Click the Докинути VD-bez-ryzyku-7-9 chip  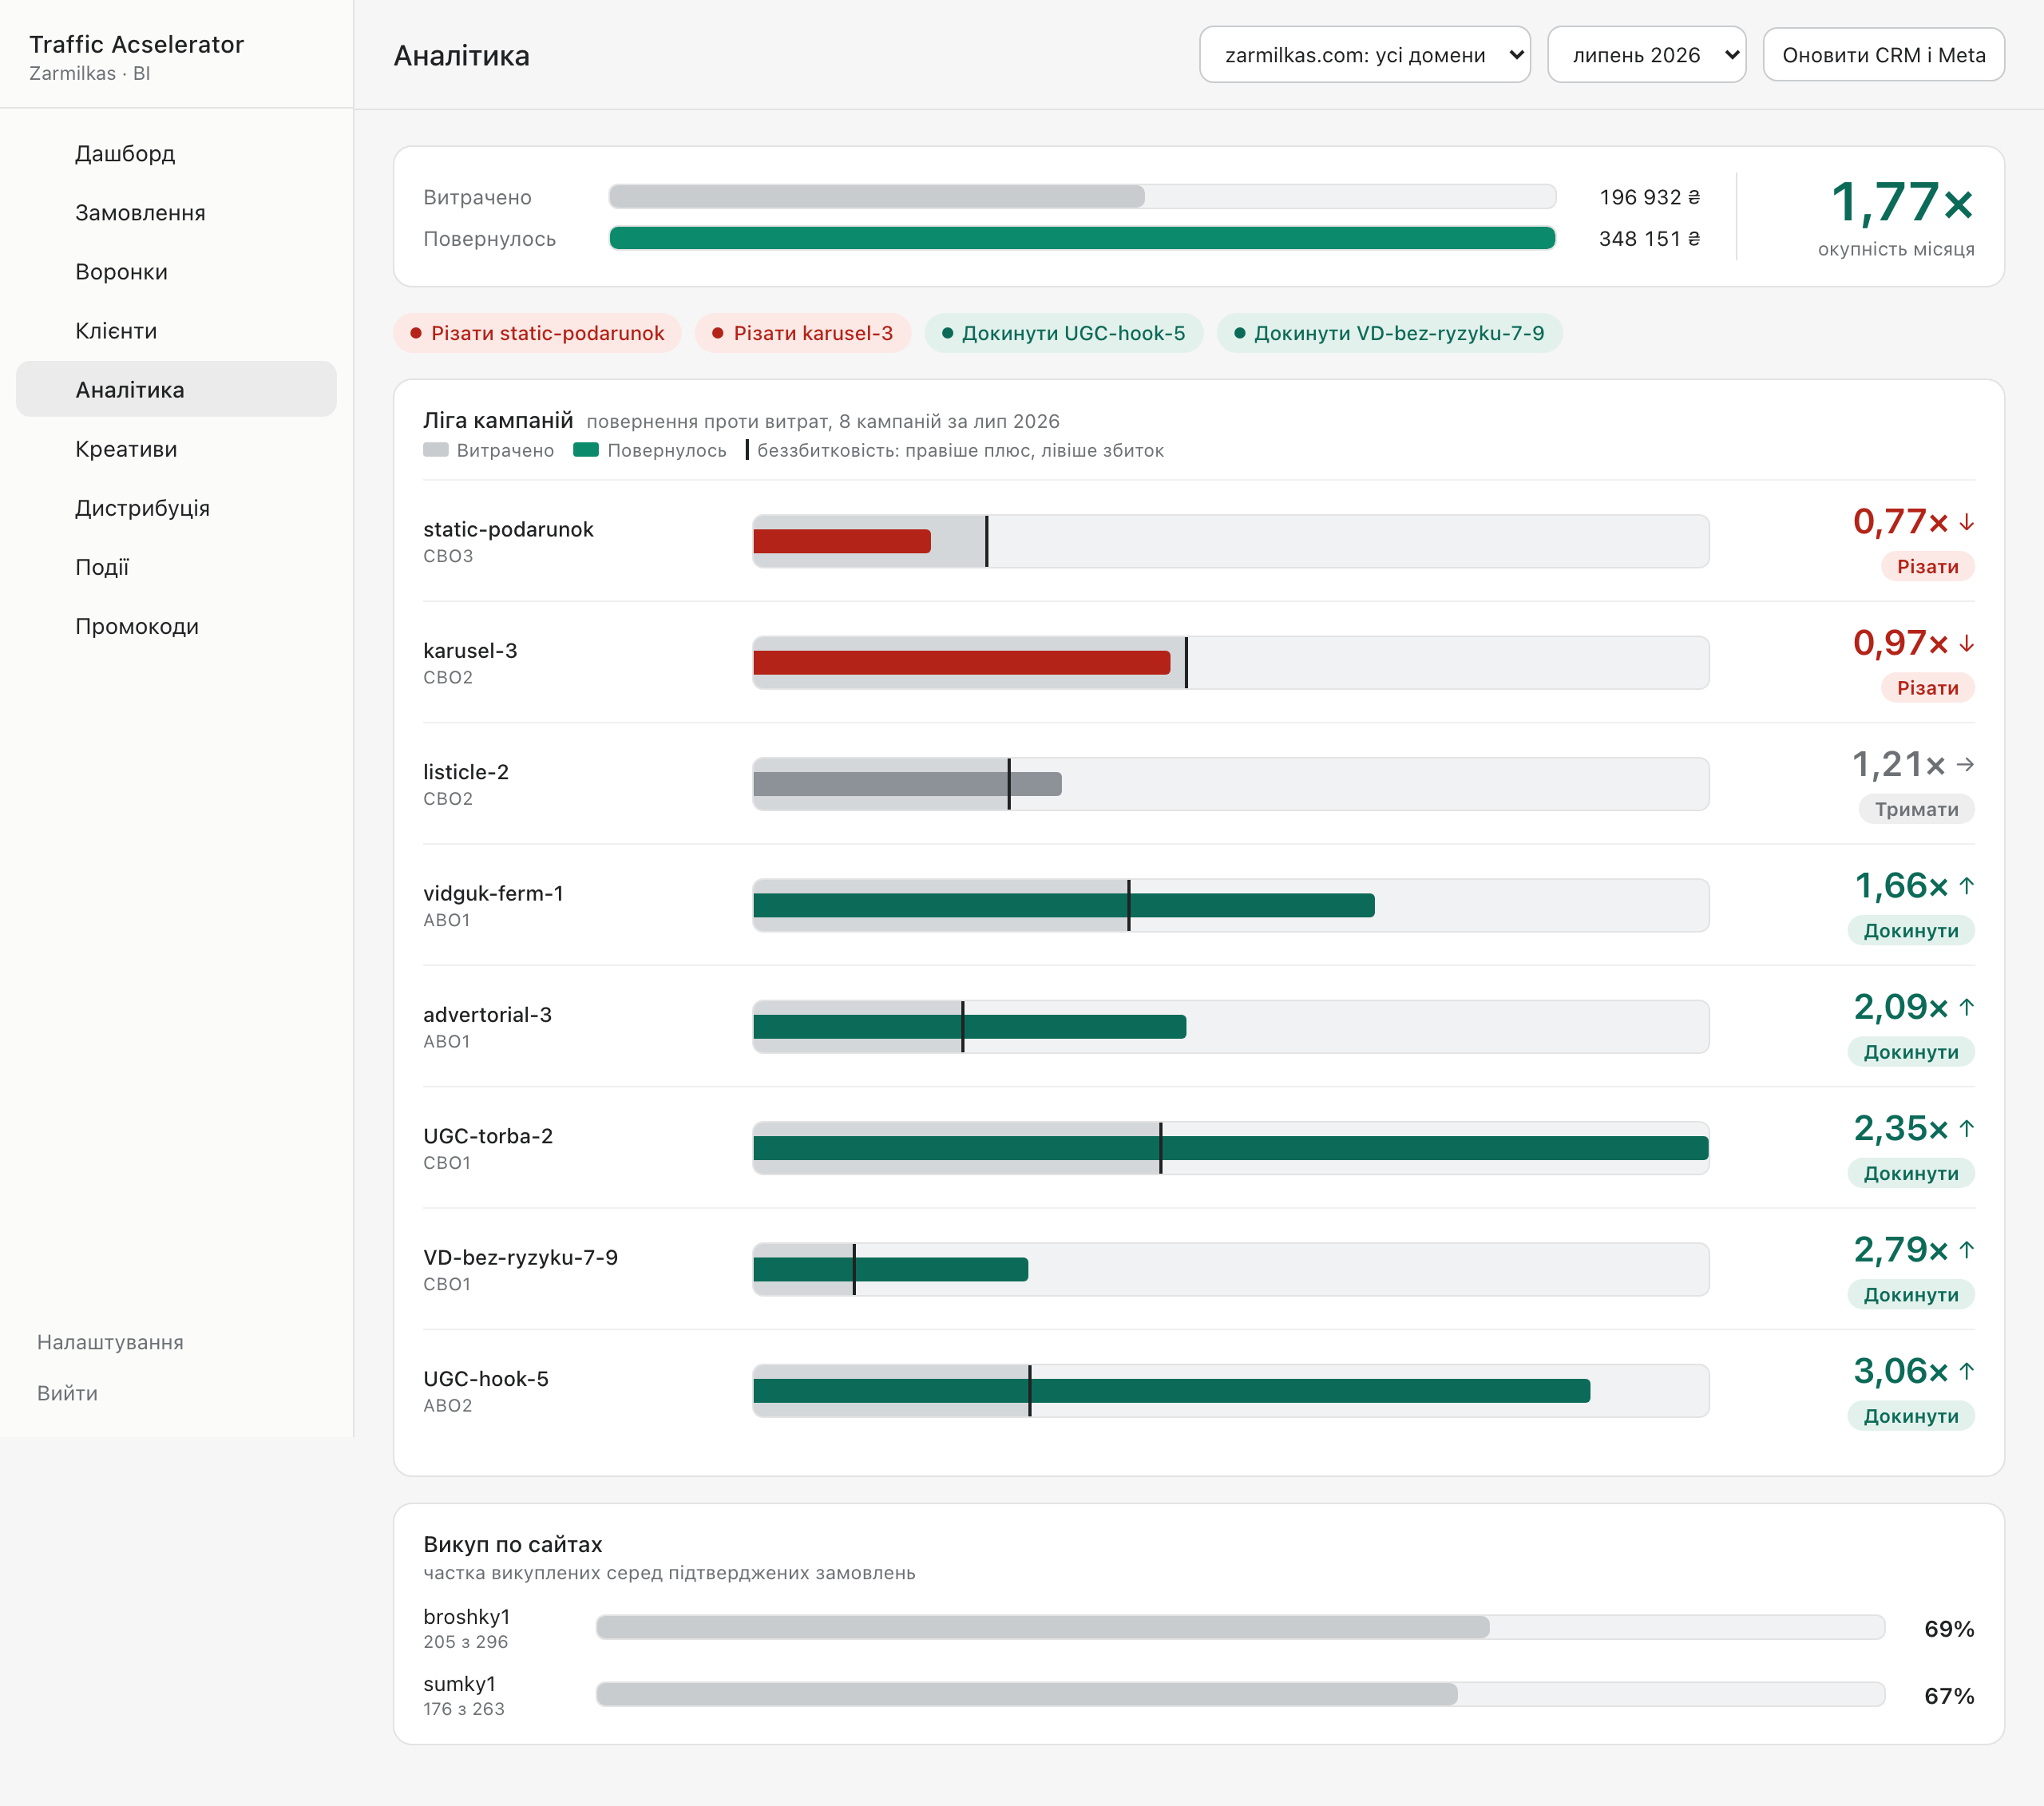point(1388,333)
